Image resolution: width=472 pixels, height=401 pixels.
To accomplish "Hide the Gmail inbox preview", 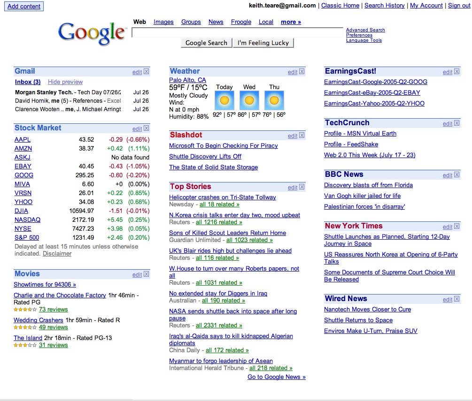I will pyautogui.click(x=65, y=82).
